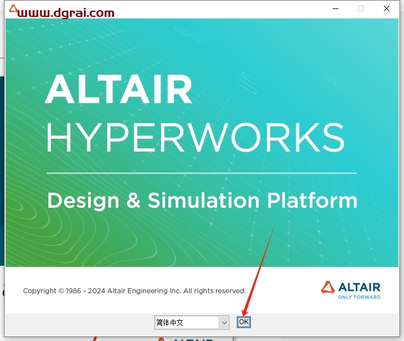Click the Design & Simulation Platform text
404x341 pixels.
(202, 201)
